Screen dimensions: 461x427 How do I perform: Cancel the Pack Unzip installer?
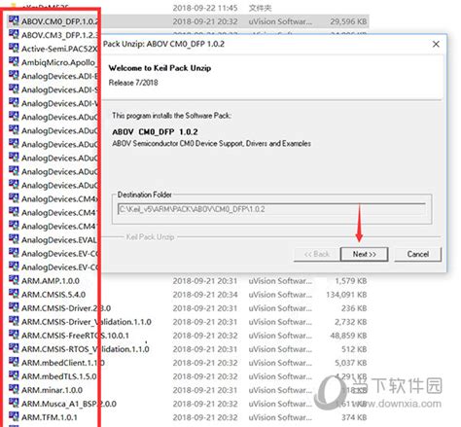pyautogui.click(x=417, y=254)
